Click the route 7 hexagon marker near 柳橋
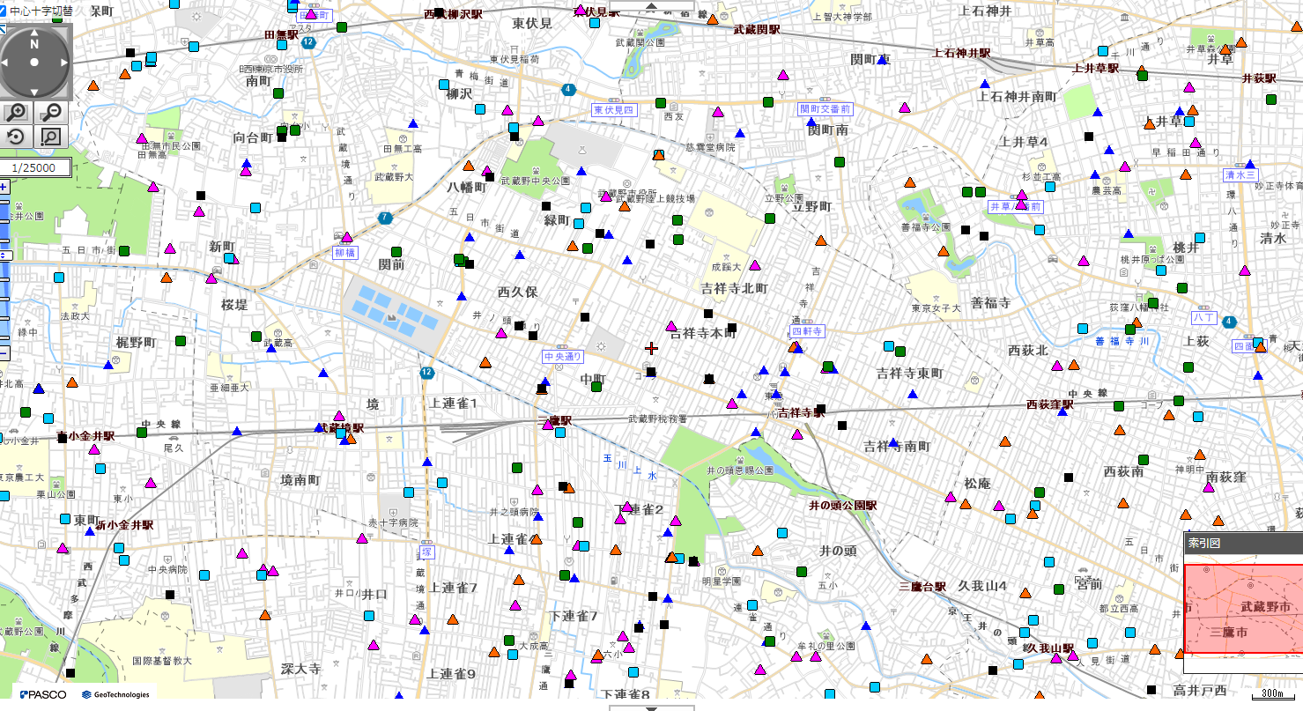 click(384, 218)
